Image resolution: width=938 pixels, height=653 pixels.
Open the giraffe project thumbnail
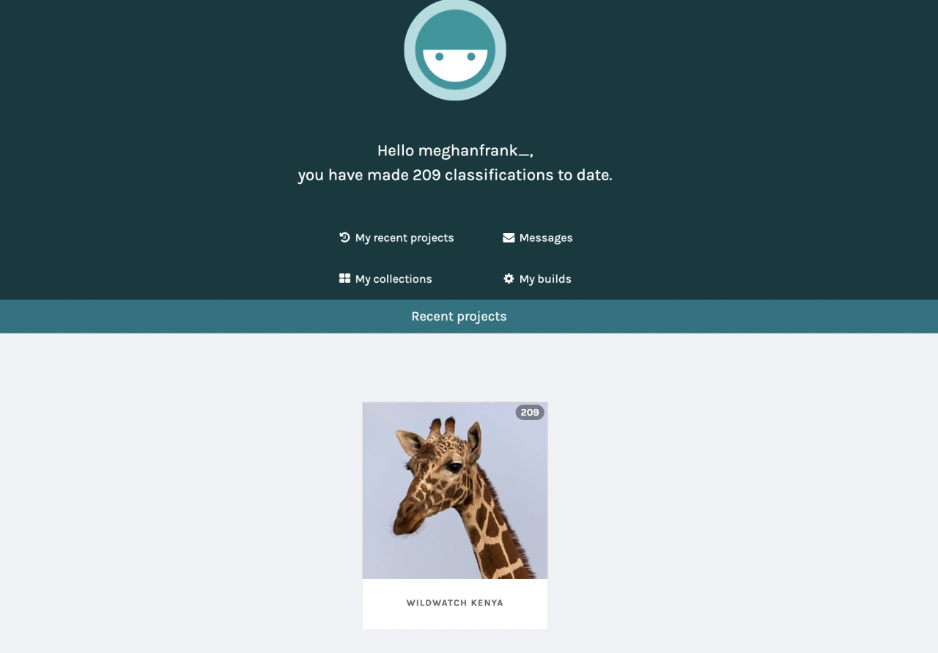[x=455, y=490]
